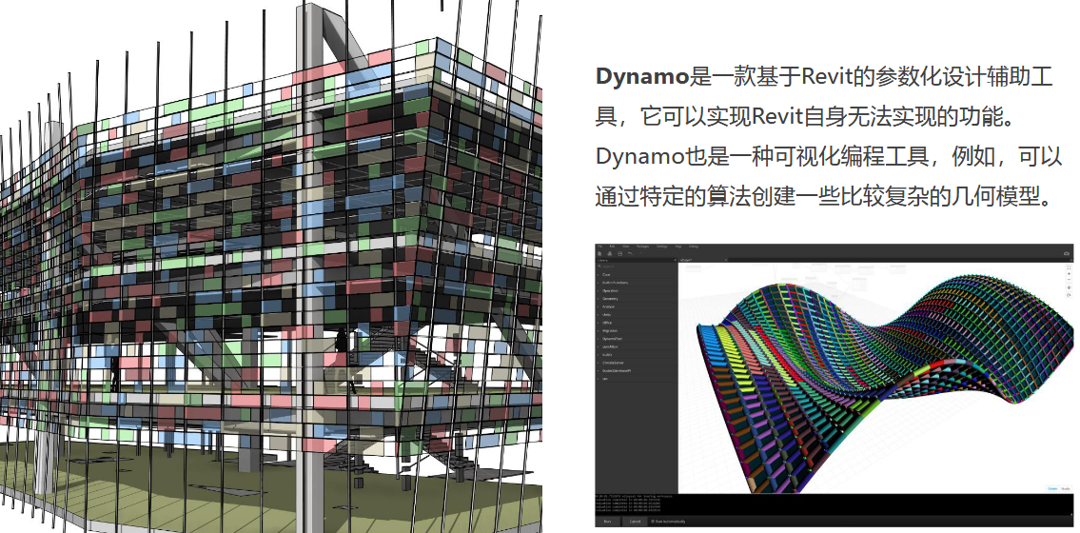Click the Revit colored facade building rendering

click(270, 266)
